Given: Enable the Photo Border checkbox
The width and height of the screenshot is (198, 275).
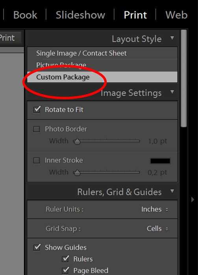Looking at the screenshot, I should click(x=37, y=129).
